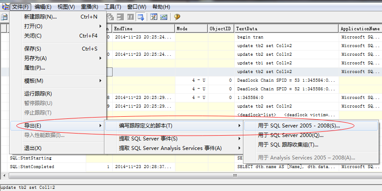Image resolution: width=382 pixels, height=191 pixels.
Task: Click the greyed 暂停跟踪(U) entry
Action: [58, 103]
